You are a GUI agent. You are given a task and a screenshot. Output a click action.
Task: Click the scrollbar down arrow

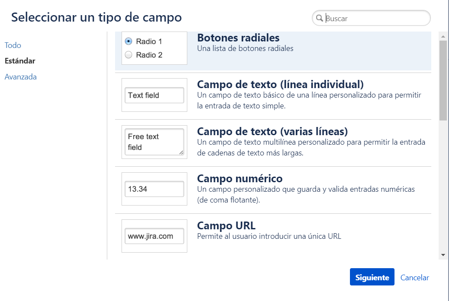[x=443, y=255]
